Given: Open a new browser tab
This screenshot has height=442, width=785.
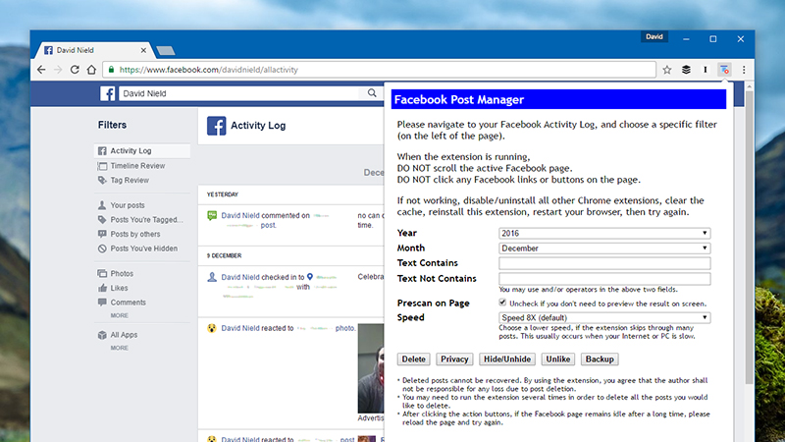Looking at the screenshot, I should (x=165, y=51).
